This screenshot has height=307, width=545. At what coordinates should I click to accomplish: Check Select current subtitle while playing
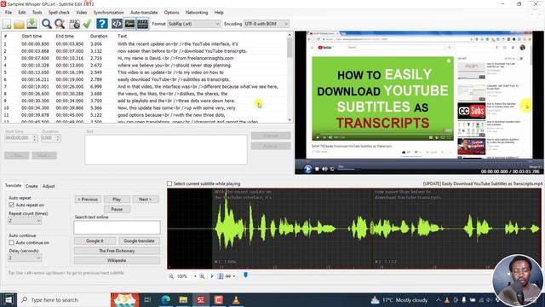(169, 183)
